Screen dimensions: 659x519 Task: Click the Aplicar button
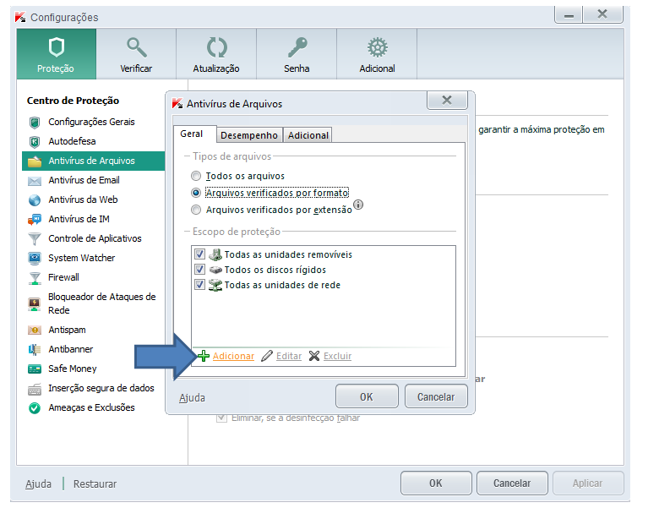(588, 483)
